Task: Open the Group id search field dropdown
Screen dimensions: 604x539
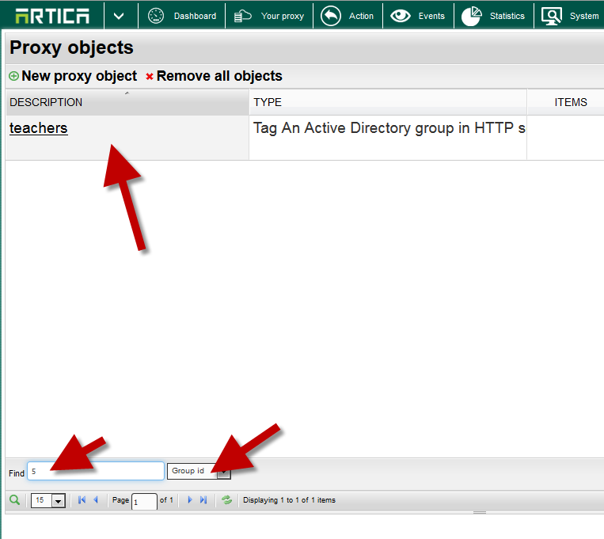Action: [x=199, y=471]
